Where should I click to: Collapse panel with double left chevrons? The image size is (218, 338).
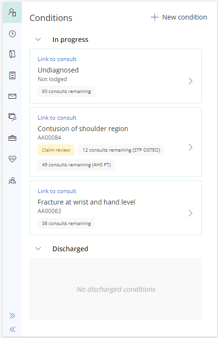tap(12, 329)
